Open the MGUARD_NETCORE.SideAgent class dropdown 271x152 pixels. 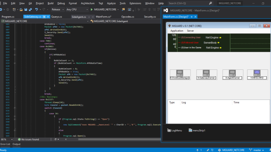coord(126,21)
